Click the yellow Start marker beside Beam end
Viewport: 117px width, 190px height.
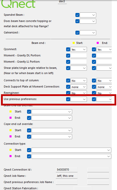coord(74,43)
